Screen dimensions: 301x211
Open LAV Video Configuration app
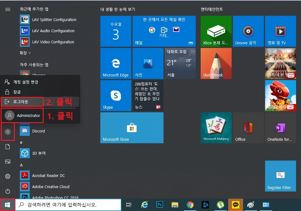(47, 42)
